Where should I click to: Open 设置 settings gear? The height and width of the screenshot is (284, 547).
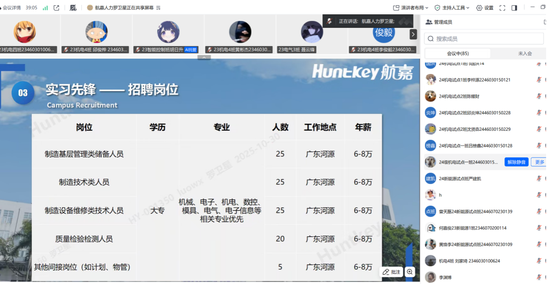485,8
